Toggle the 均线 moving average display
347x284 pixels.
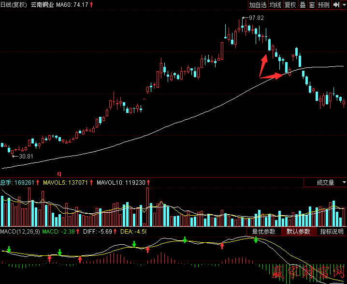[x=275, y=5]
